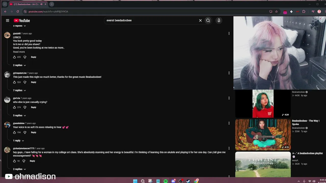Screen dimensions: 326x183
Task: Reply to the @charlymelancon7775 comment
Action: (x=32, y=161)
